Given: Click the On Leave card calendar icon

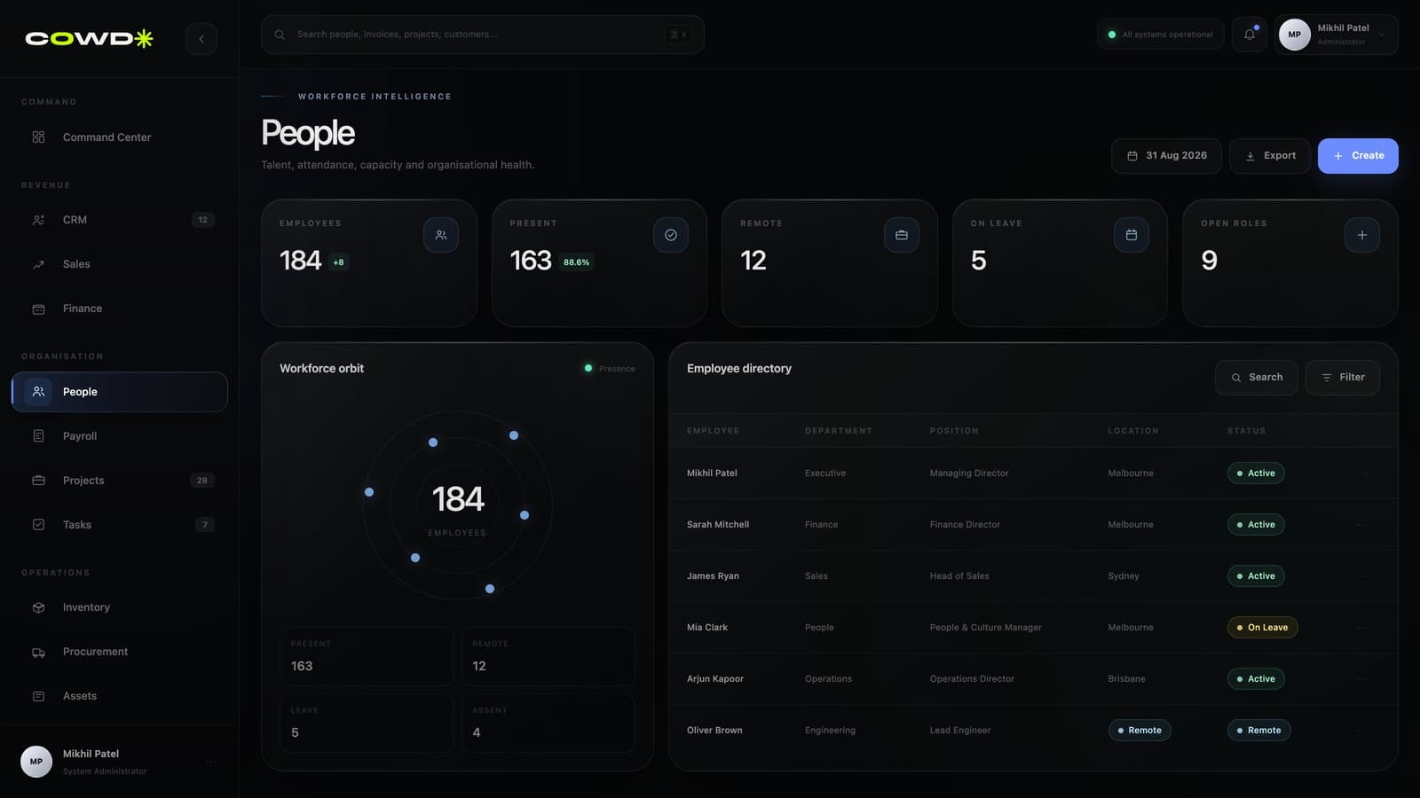Looking at the screenshot, I should pyautogui.click(x=1132, y=235).
